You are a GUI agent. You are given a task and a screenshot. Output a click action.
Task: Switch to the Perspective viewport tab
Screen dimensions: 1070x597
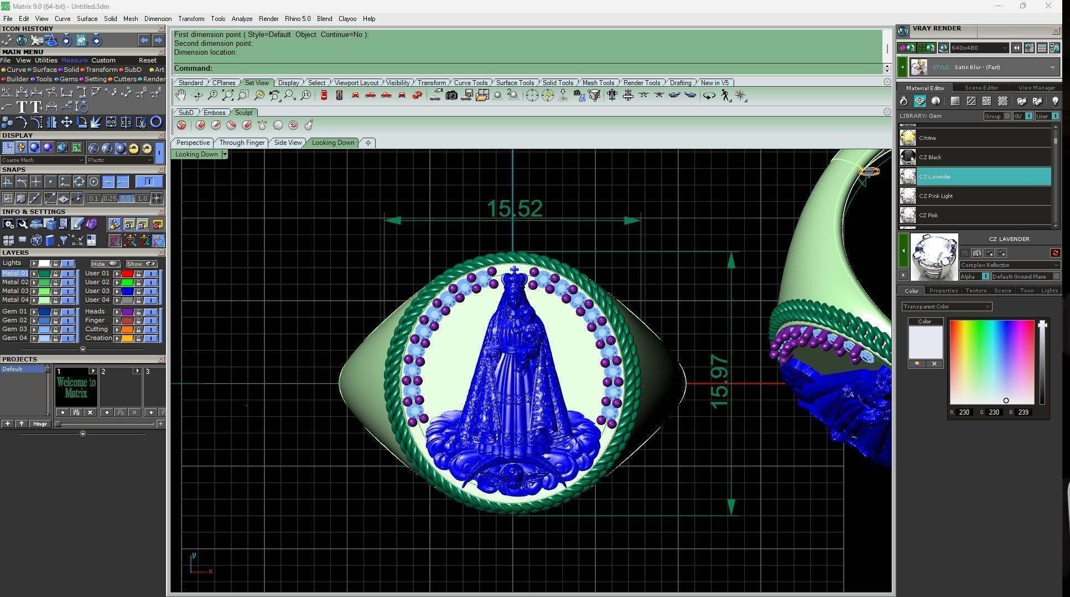pos(193,143)
